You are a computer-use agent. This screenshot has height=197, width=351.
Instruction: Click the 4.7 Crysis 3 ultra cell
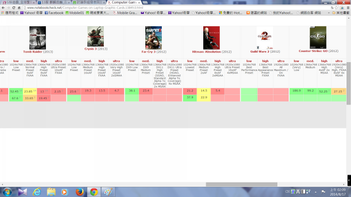pos(117,90)
